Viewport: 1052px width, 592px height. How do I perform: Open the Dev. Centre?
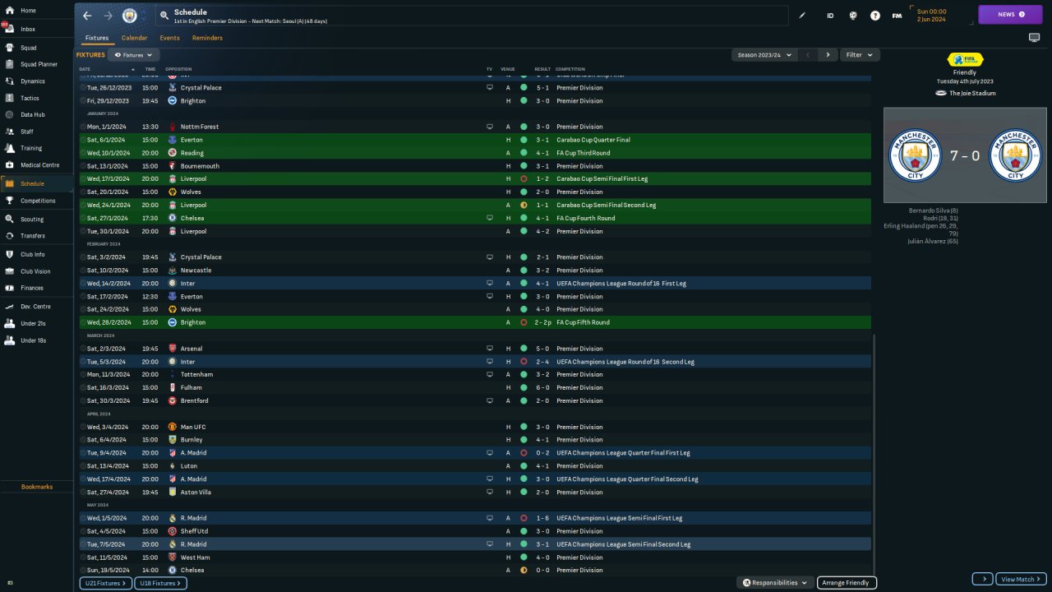point(37,307)
